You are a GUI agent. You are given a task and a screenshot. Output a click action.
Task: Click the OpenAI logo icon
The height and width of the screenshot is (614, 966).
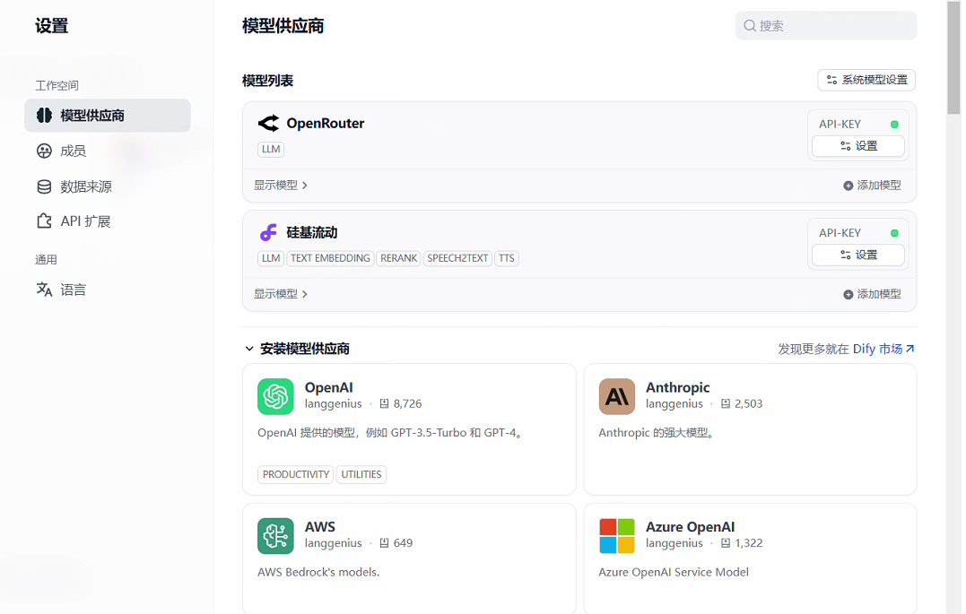[x=275, y=396]
